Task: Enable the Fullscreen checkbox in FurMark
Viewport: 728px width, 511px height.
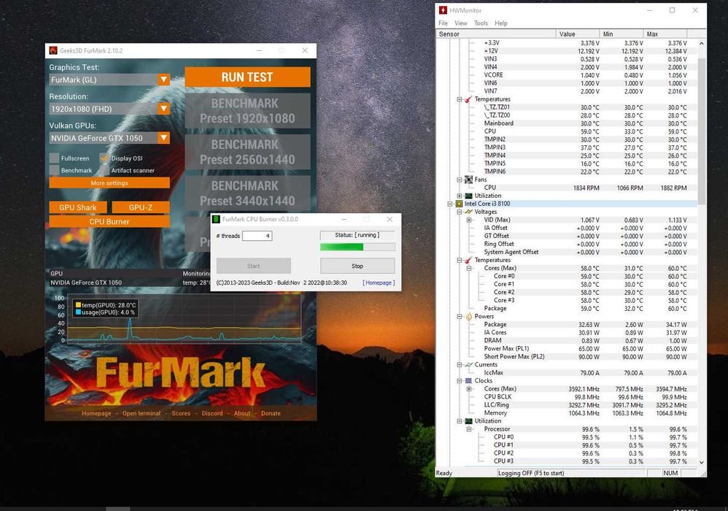Action: coord(54,158)
